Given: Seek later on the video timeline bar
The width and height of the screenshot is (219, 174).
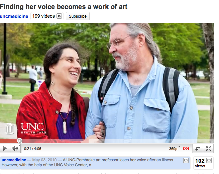Looking at the screenshot, I should click(140, 141).
